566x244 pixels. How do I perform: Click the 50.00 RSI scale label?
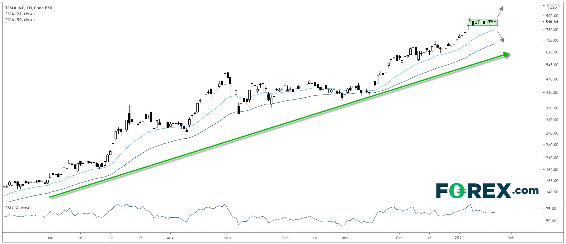tap(551, 221)
